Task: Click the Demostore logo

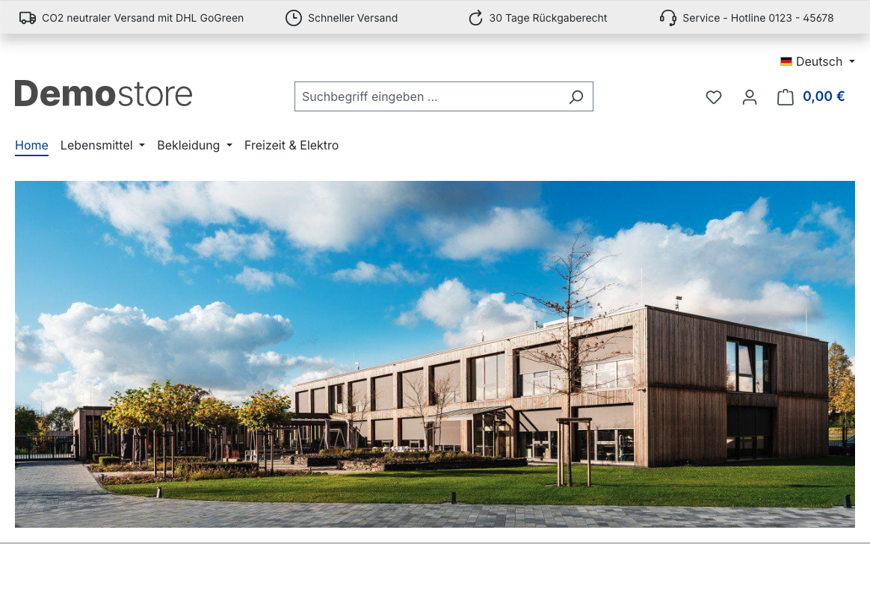Action: (x=104, y=94)
